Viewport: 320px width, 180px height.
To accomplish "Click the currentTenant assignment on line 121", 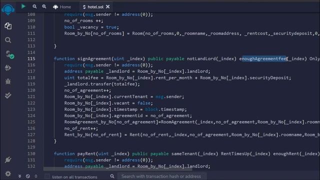I will tap(124, 96).
